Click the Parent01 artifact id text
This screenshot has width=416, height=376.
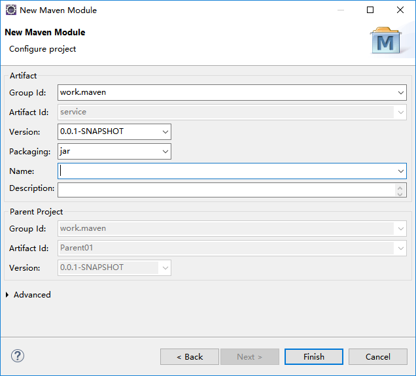pos(77,248)
